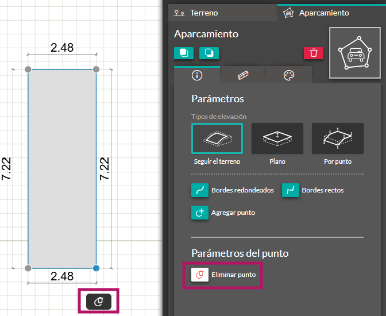Select Seguir el terreno elevation type
The height and width of the screenshot is (316, 386).
click(217, 138)
